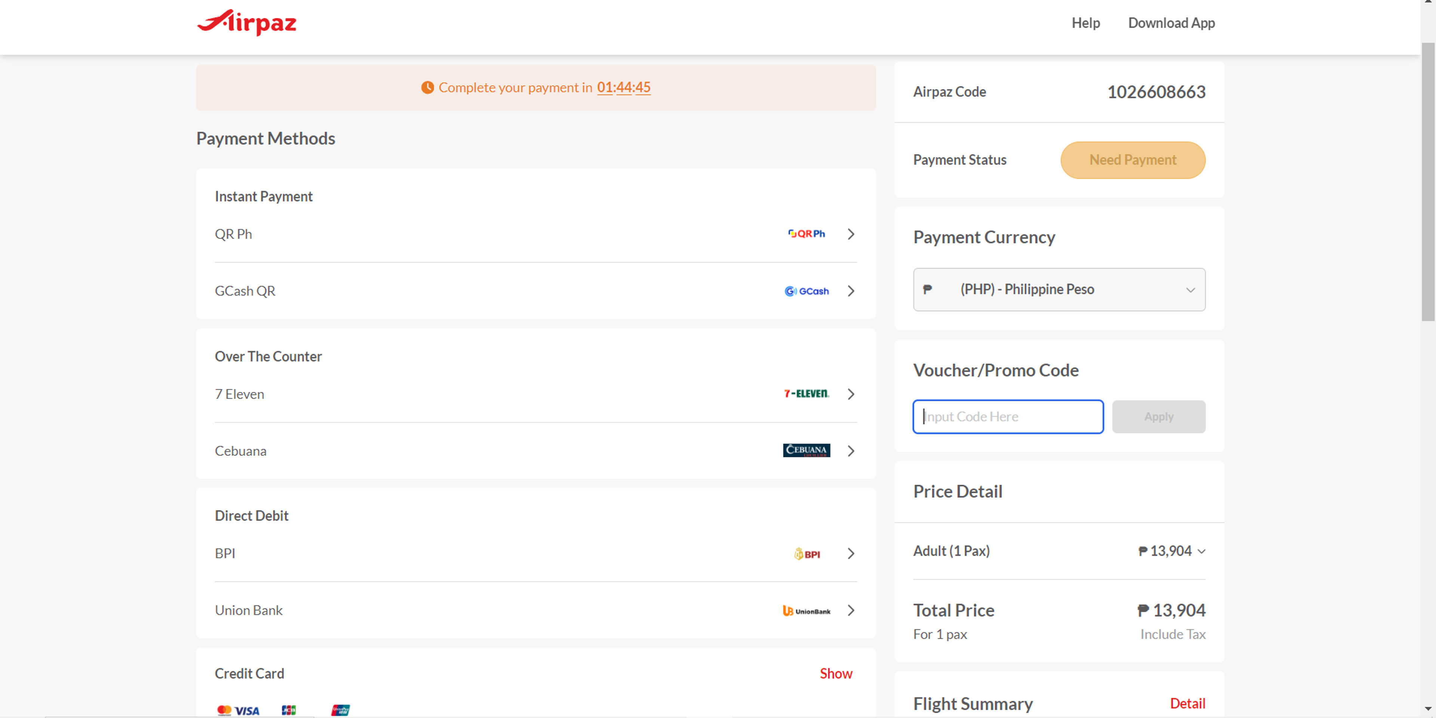The width and height of the screenshot is (1436, 718).
Task: Click the 7-Eleven logo
Action: [x=806, y=393]
